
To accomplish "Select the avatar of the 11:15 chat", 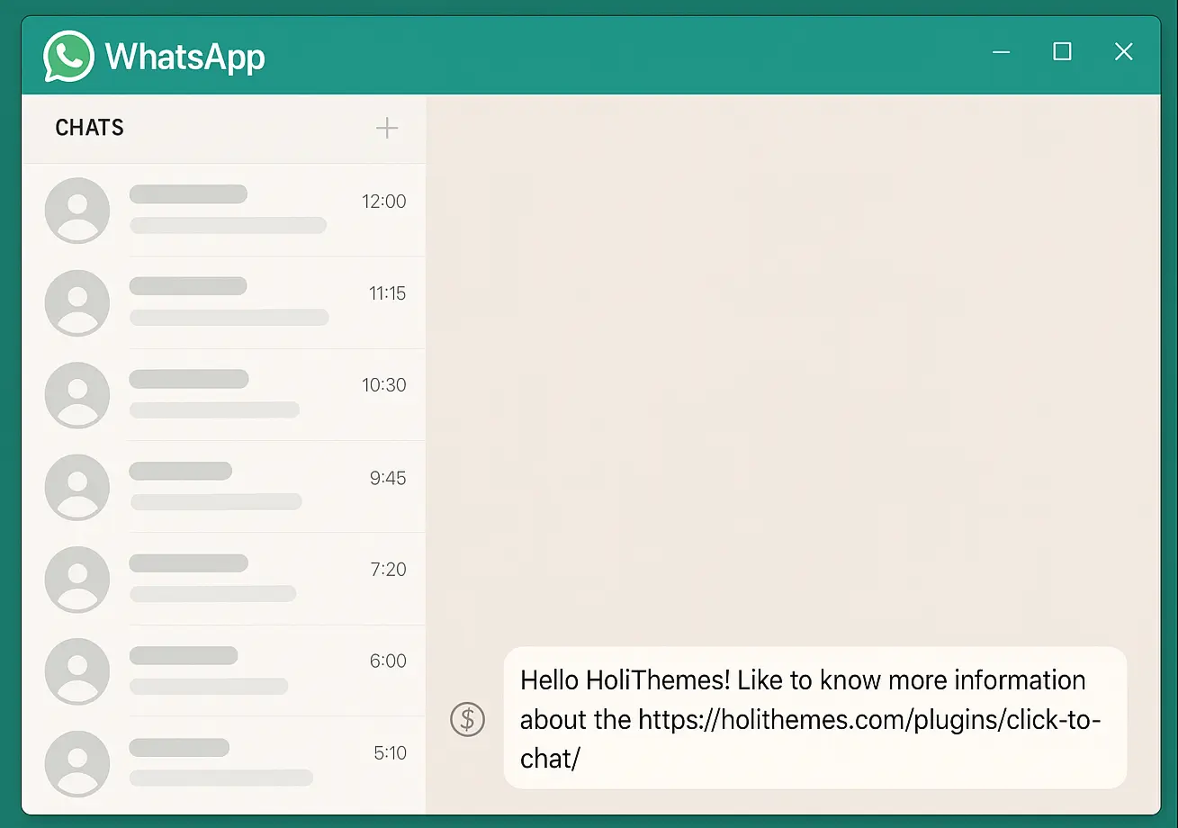I will pos(77,302).
